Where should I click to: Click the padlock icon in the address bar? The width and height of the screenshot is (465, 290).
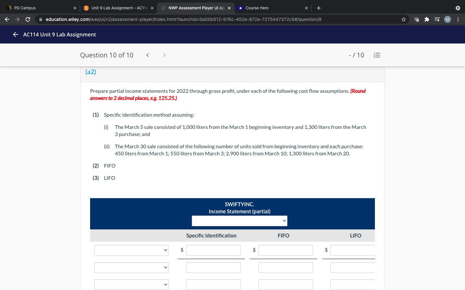click(41, 19)
